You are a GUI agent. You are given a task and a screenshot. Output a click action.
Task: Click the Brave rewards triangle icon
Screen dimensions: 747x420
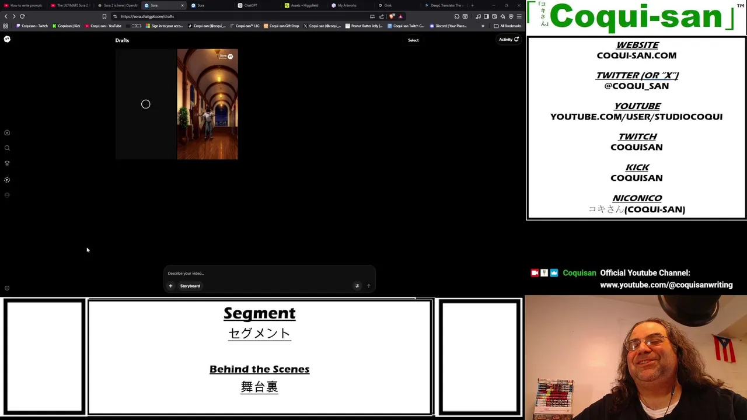coord(400,16)
